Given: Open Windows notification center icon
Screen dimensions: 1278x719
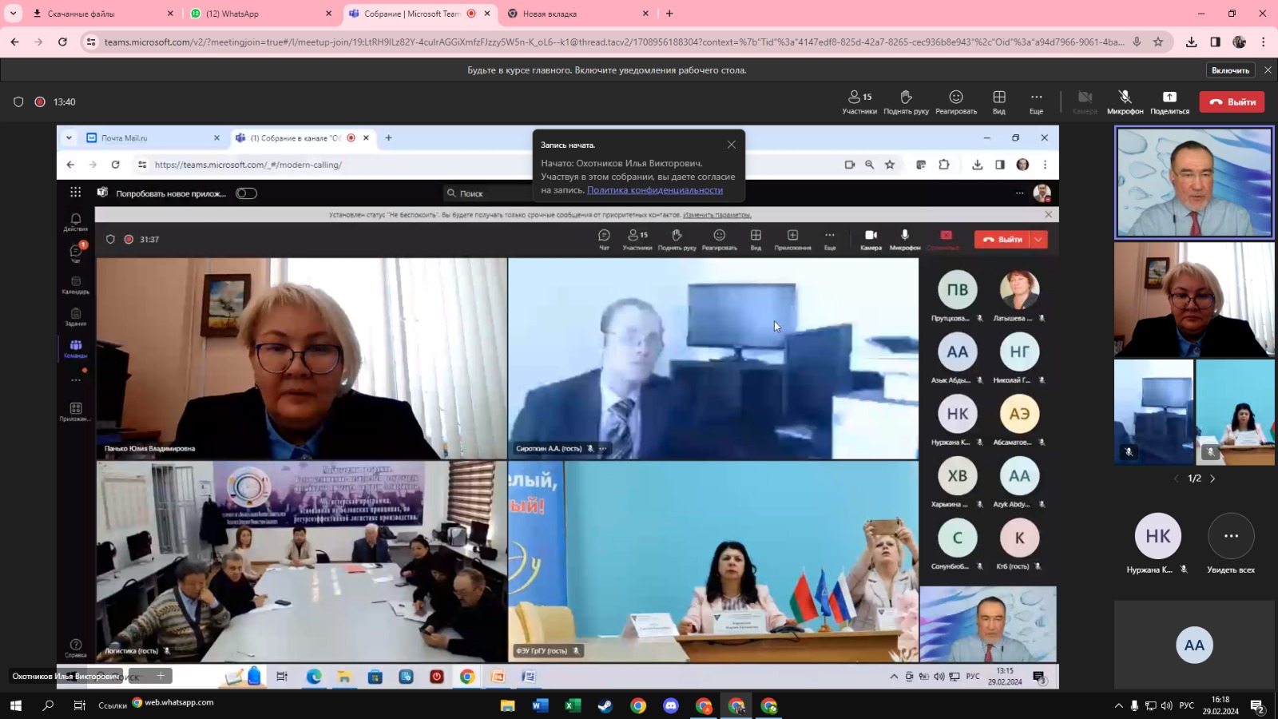Looking at the screenshot, I should click(1256, 705).
